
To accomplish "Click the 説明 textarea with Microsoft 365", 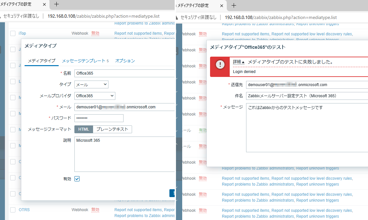I will [x=125, y=154].
